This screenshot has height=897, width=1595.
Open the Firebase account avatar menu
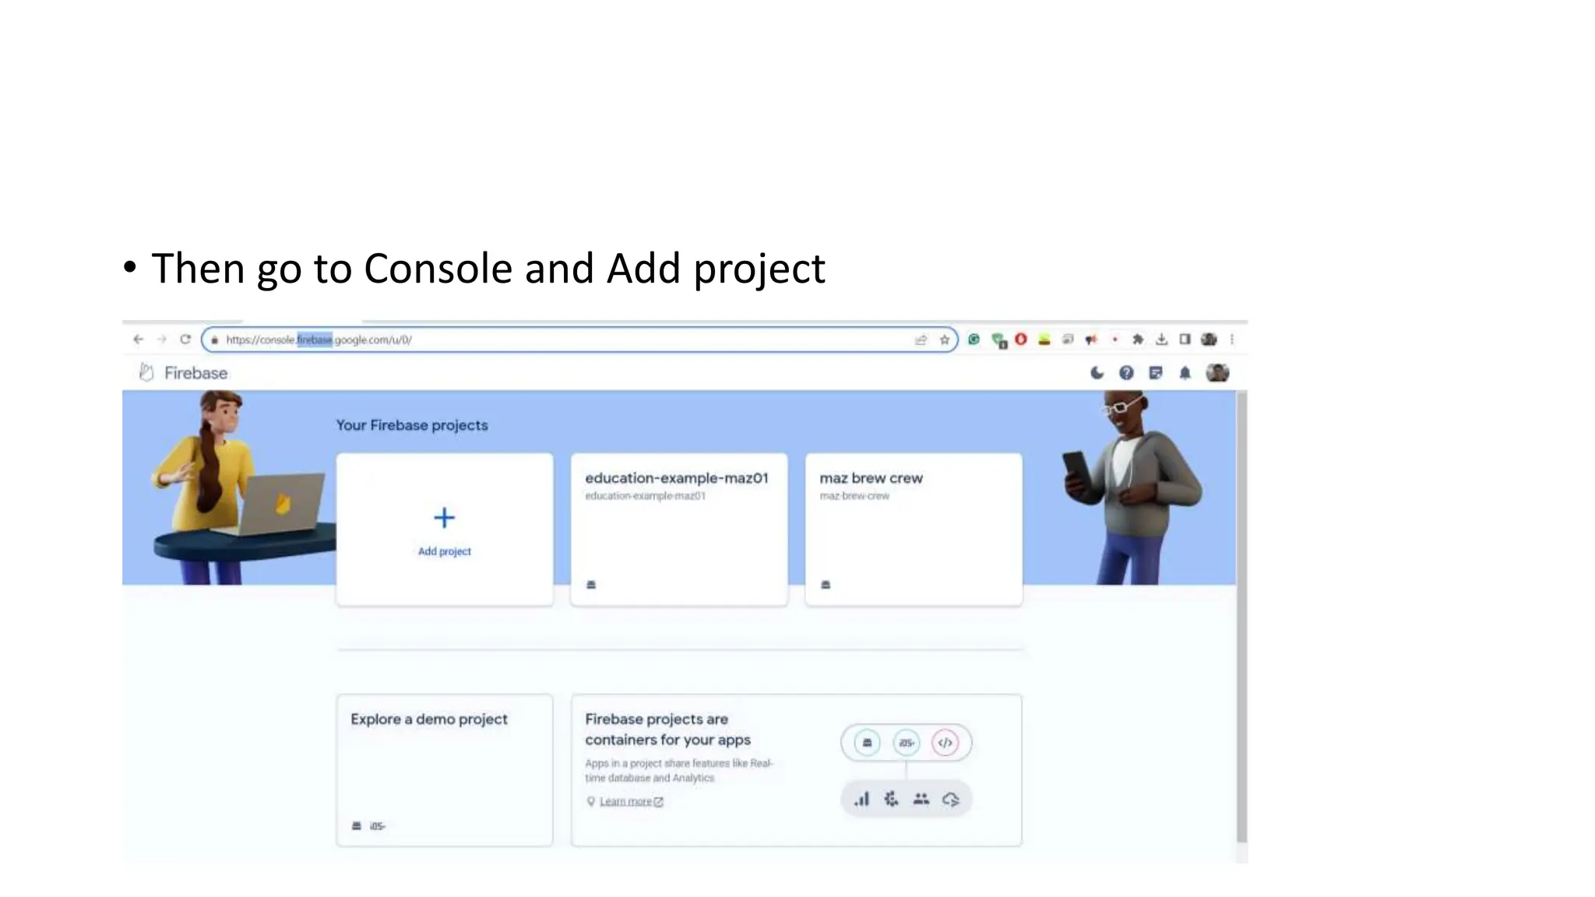(x=1217, y=373)
